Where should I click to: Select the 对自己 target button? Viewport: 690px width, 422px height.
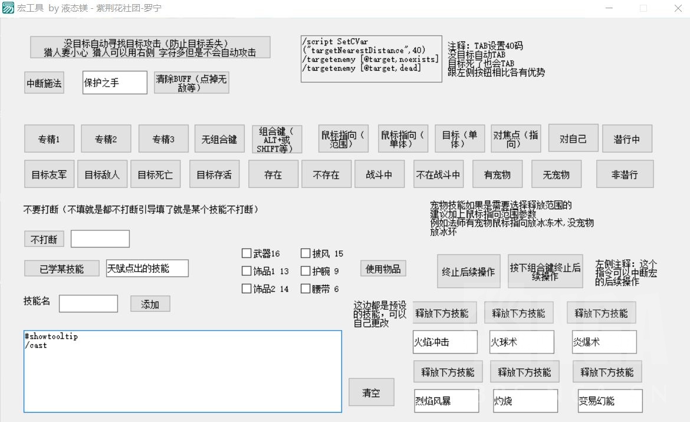[x=573, y=139]
